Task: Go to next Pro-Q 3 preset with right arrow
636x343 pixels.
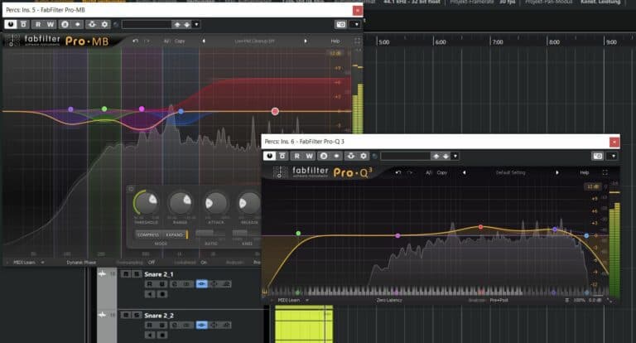Action: click(x=557, y=172)
